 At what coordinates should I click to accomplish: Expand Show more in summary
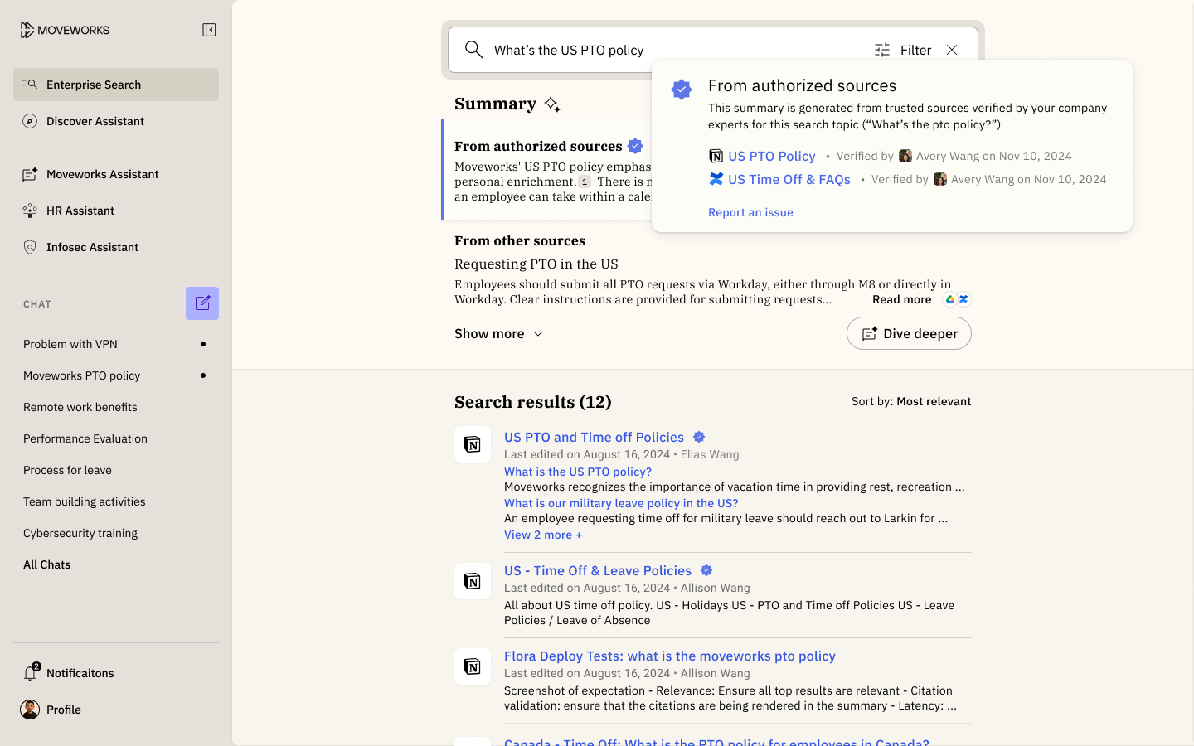pyautogui.click(x=499, y=333)
